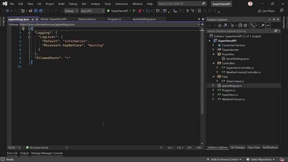Screen dimensions: 288x162
Task: Select WeatherForecast.cs in Solution Explorer
Action: tap(233, 99)
